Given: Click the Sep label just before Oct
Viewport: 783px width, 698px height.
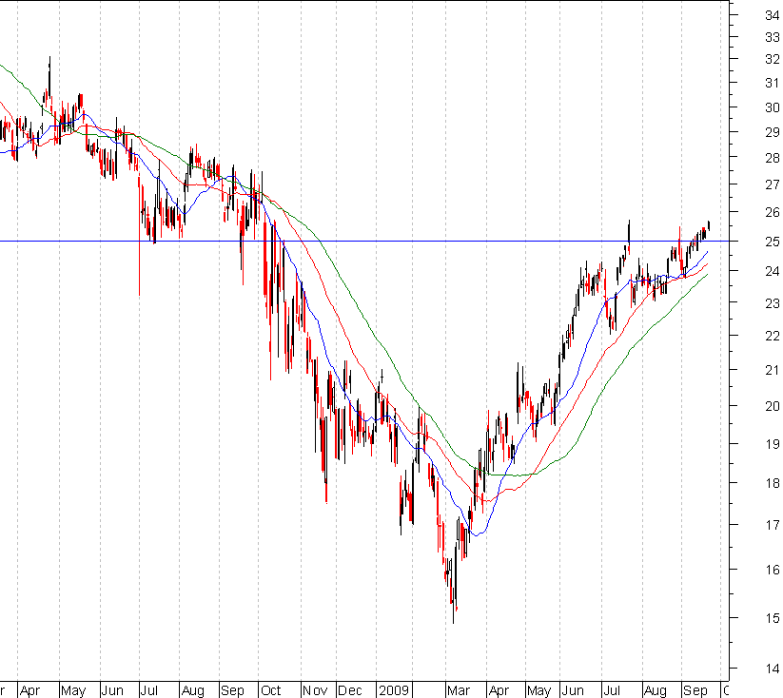Looking at the screenshot, I should 232,690.
